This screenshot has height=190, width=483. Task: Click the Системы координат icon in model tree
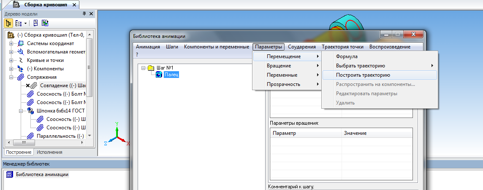(21, 43)
